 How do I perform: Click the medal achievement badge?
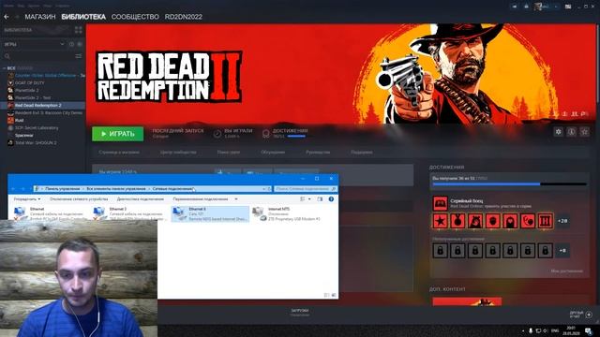click(457, 221)
